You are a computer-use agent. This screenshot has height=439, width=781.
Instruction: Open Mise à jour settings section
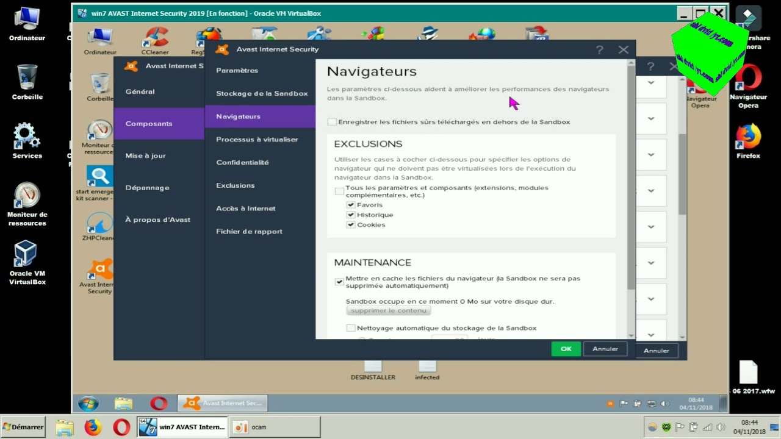pyautogui.click(x=159, y=155)
